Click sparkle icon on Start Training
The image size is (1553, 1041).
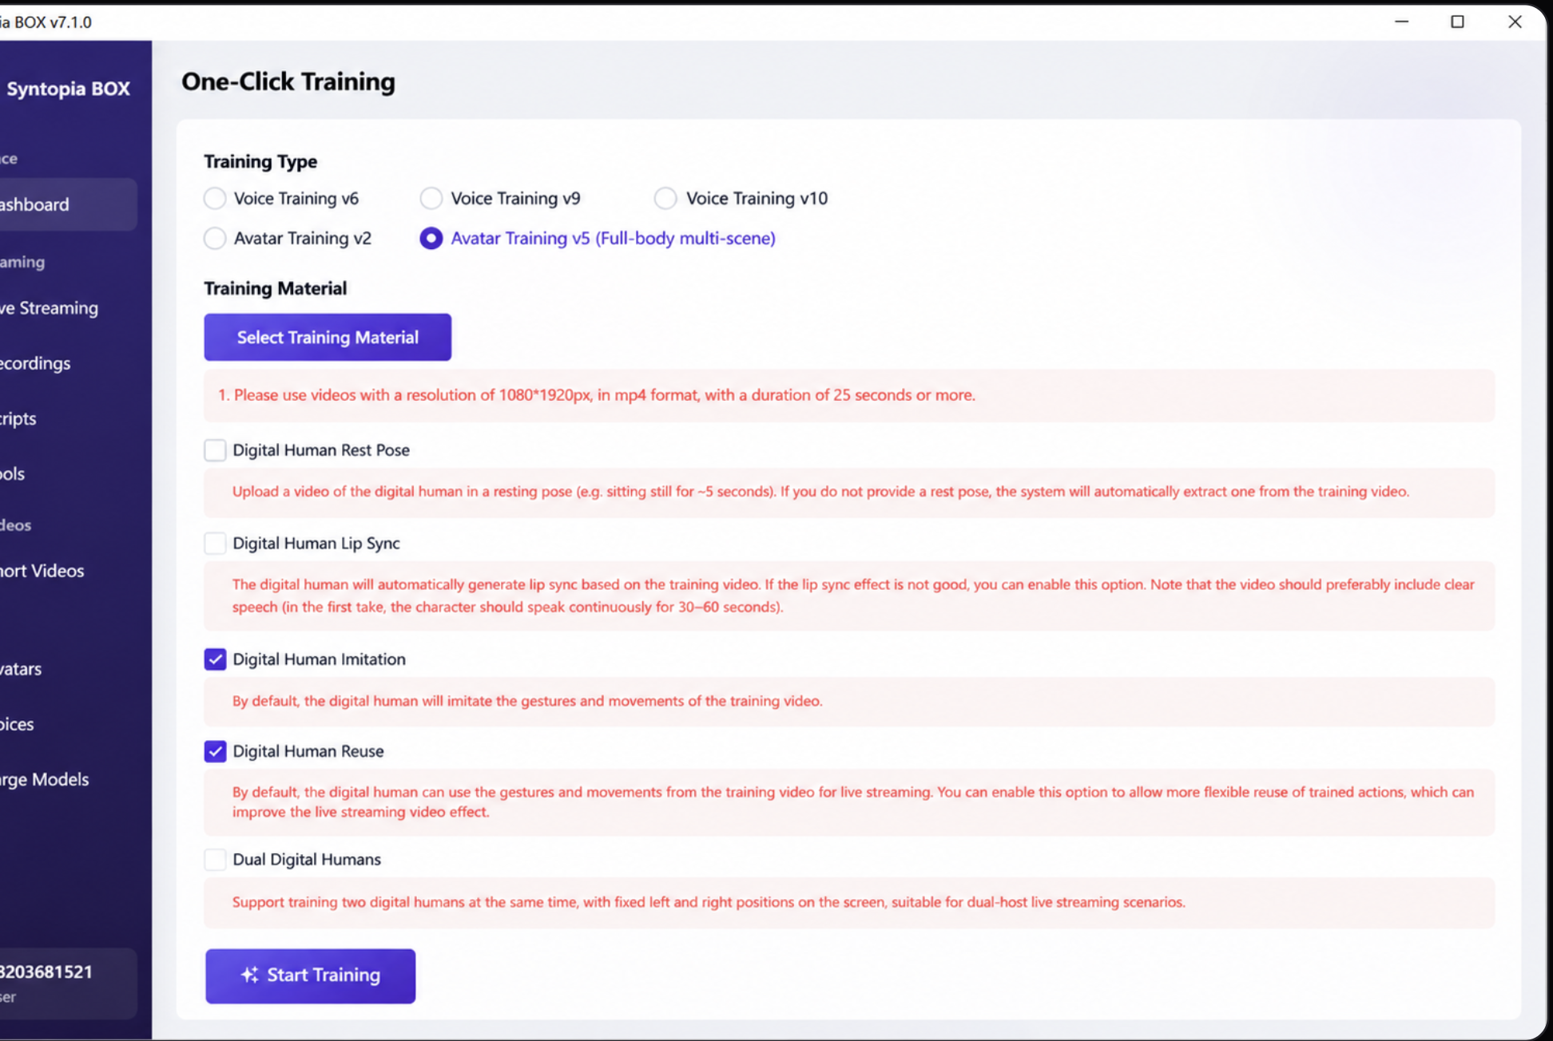[250, 975]
